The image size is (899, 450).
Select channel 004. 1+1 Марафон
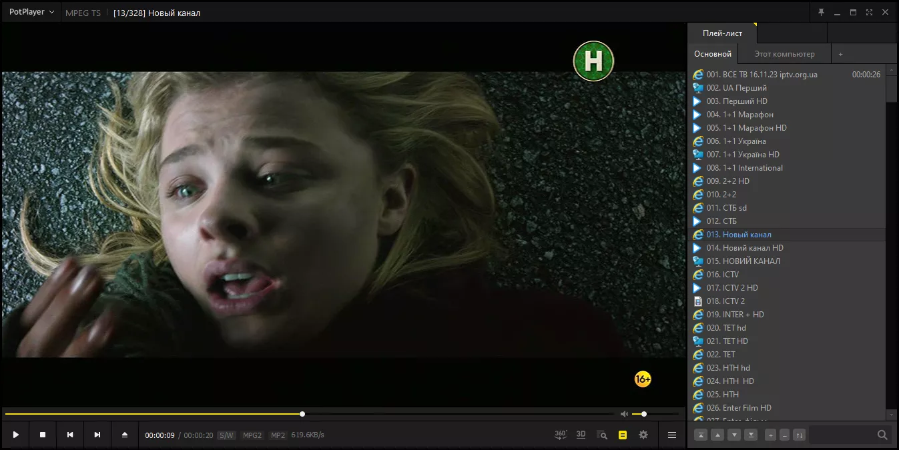[787, 115]
